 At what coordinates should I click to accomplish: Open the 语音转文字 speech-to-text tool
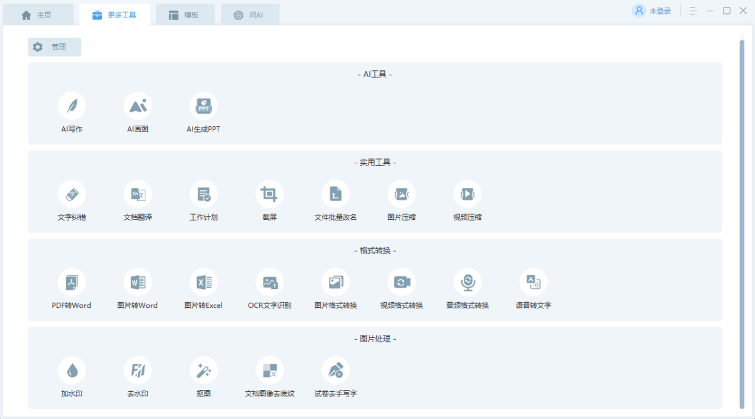[x=533, y=282]
